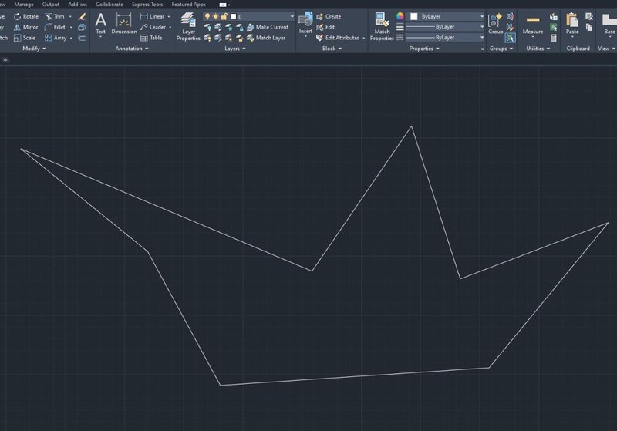This screenshot has height=431, width=617.
Task: Click the Make Current layer button
Action: (x=268, y=27)
